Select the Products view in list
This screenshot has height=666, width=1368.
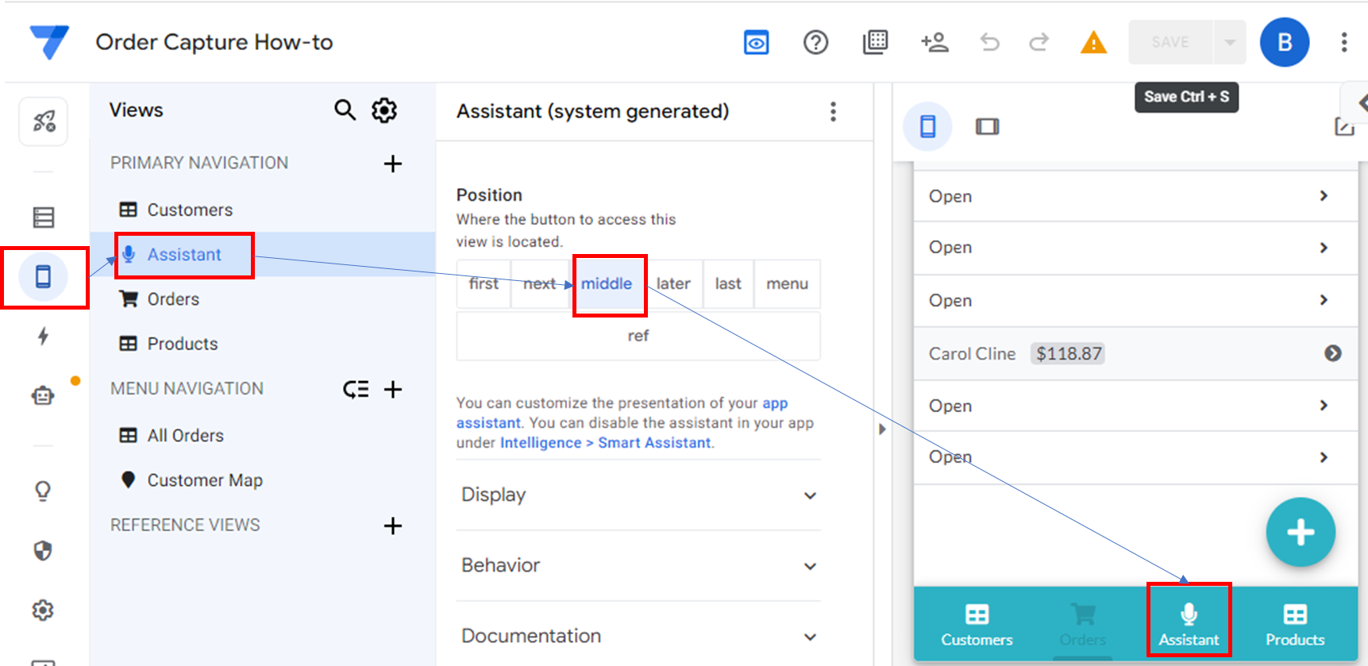262,343
